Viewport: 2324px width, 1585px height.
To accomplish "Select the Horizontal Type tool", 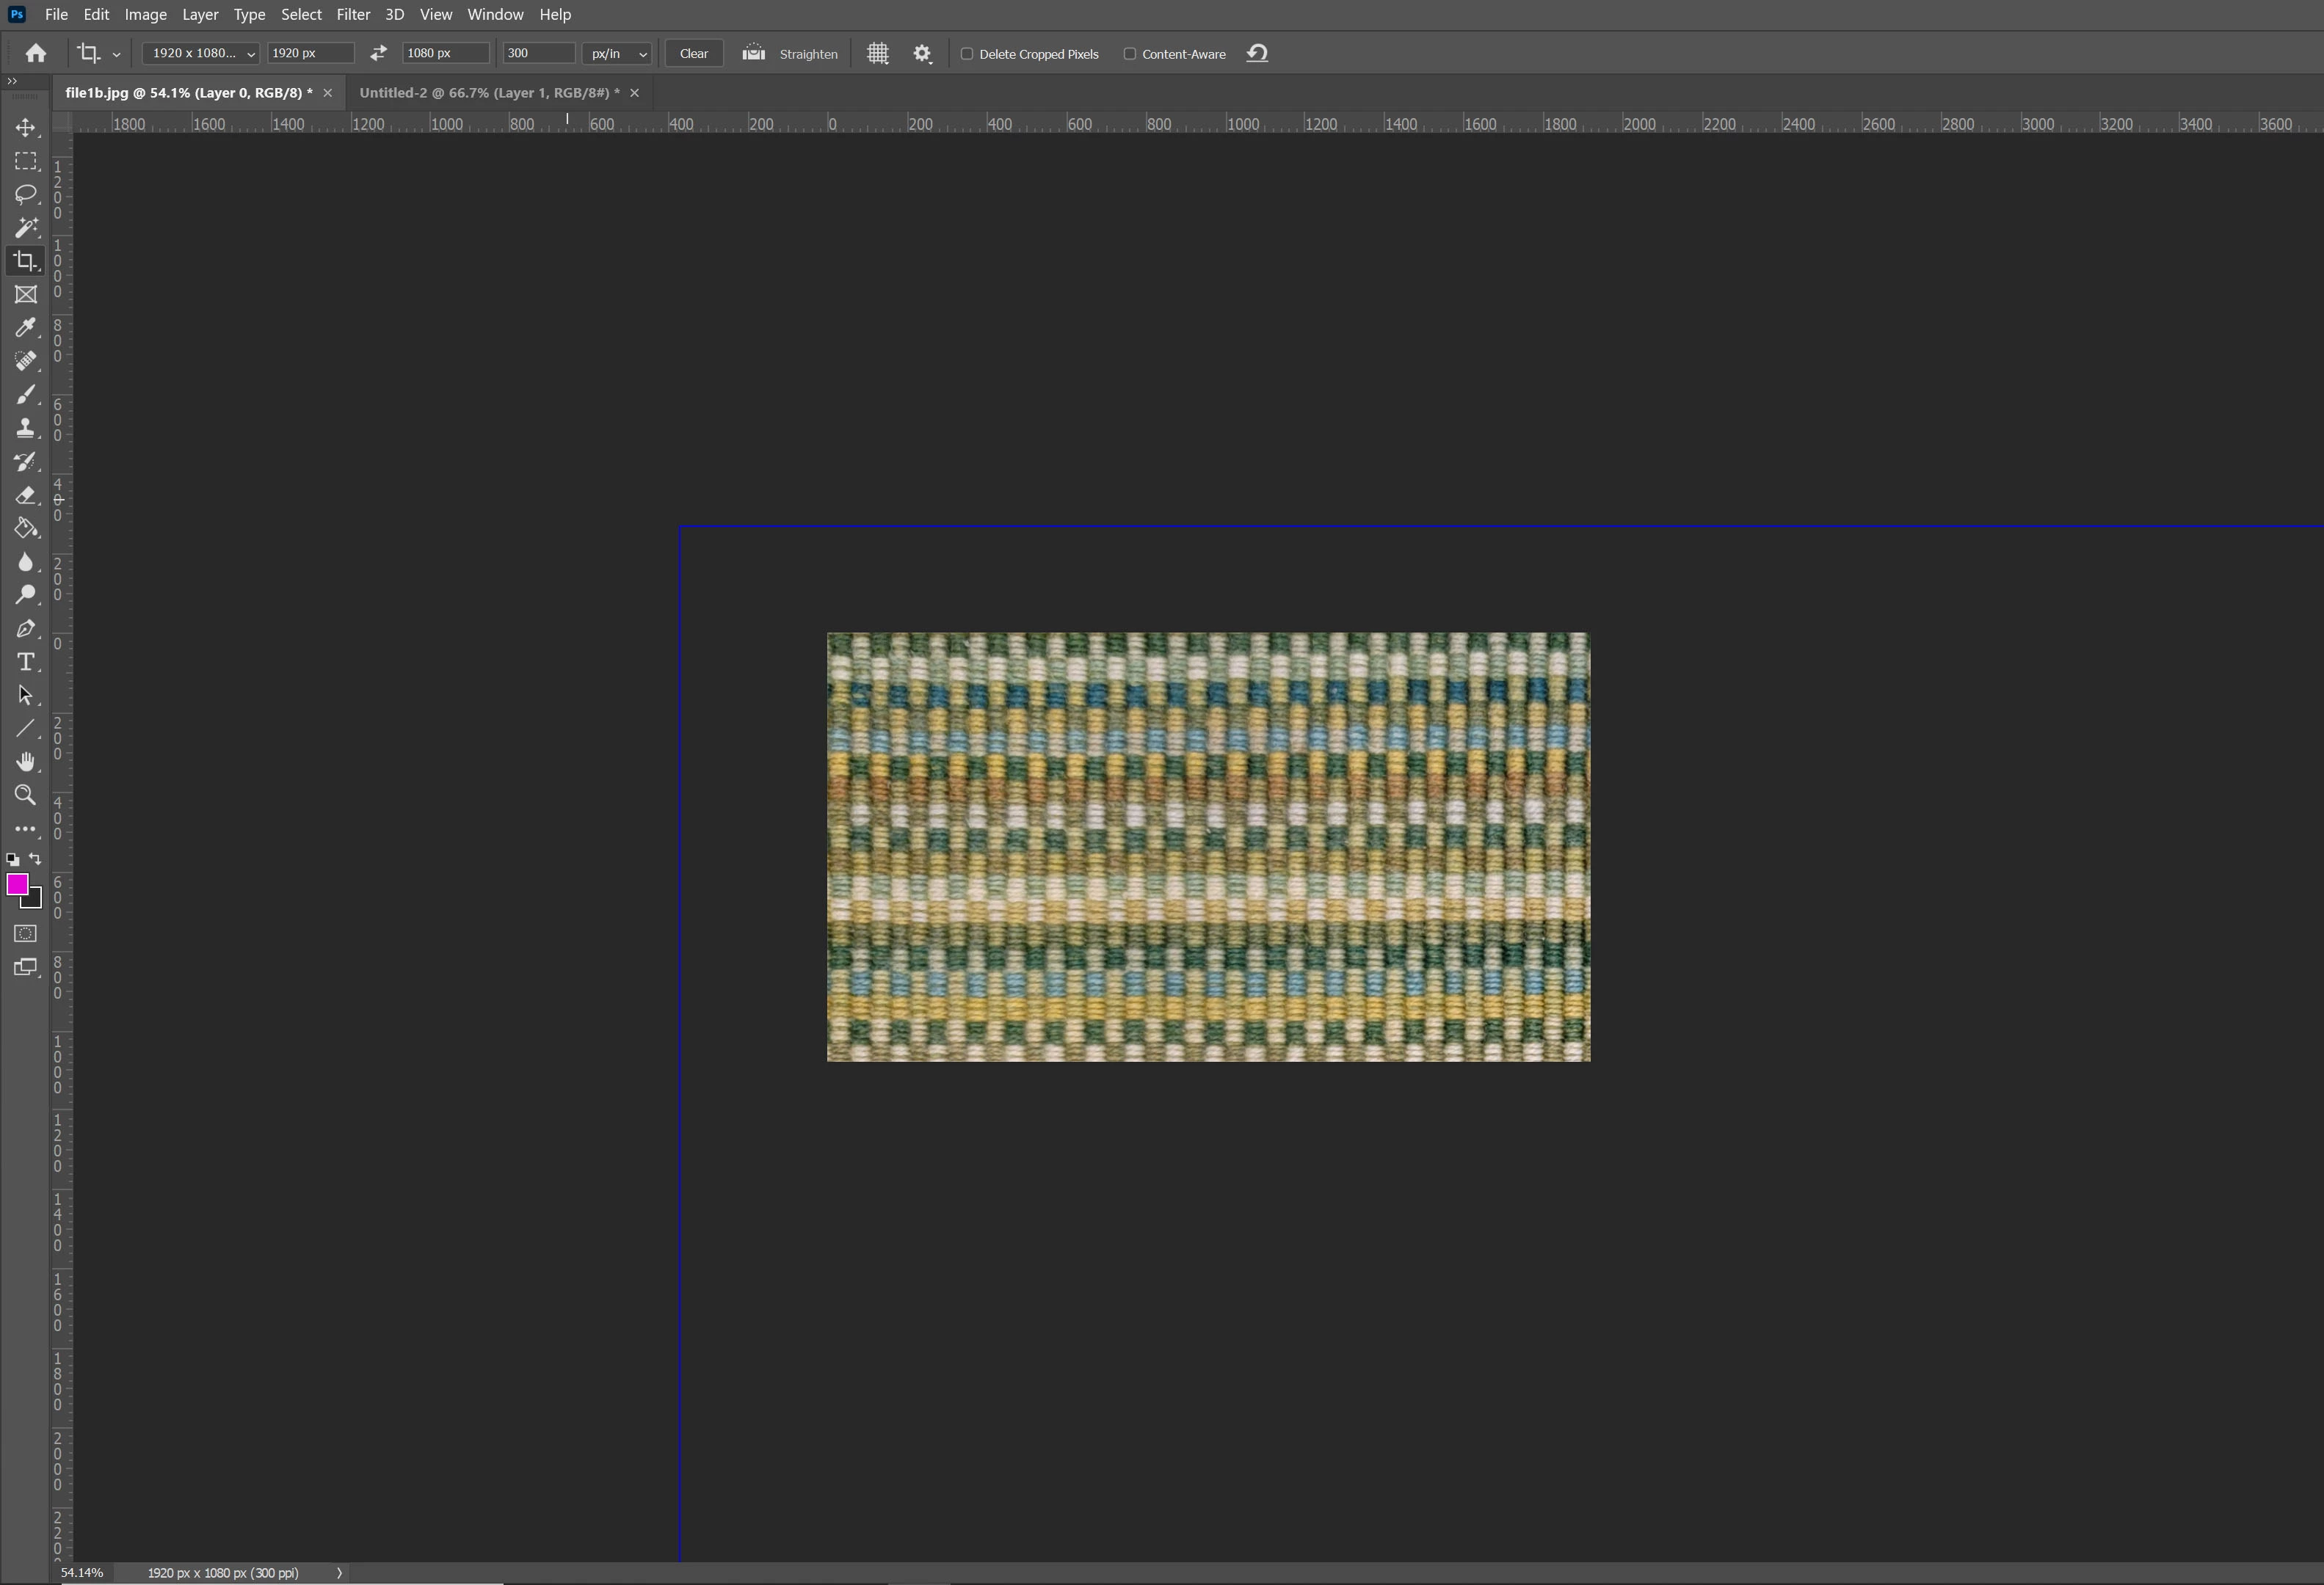I will click(x=26, y=662).
